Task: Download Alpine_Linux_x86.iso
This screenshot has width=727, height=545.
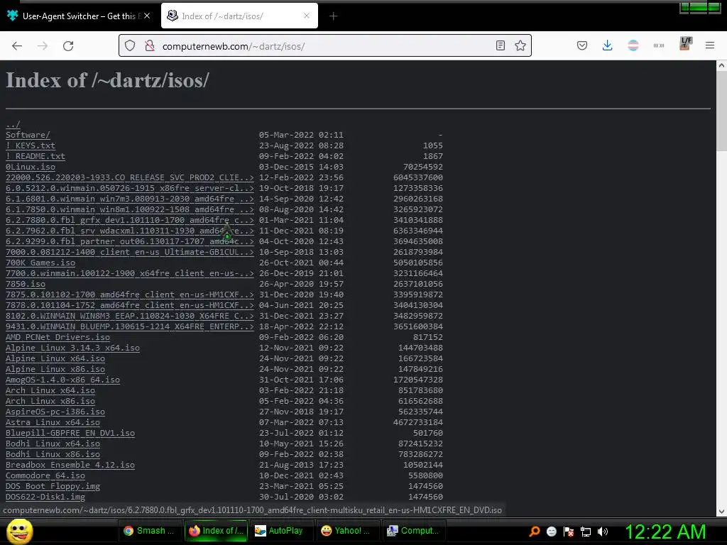Action: click(55, 369)
